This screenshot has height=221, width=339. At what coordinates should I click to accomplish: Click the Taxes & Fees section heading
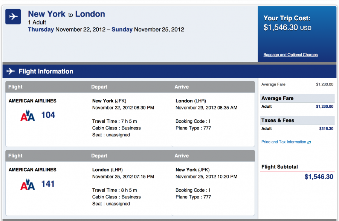(x=278, y=120)
